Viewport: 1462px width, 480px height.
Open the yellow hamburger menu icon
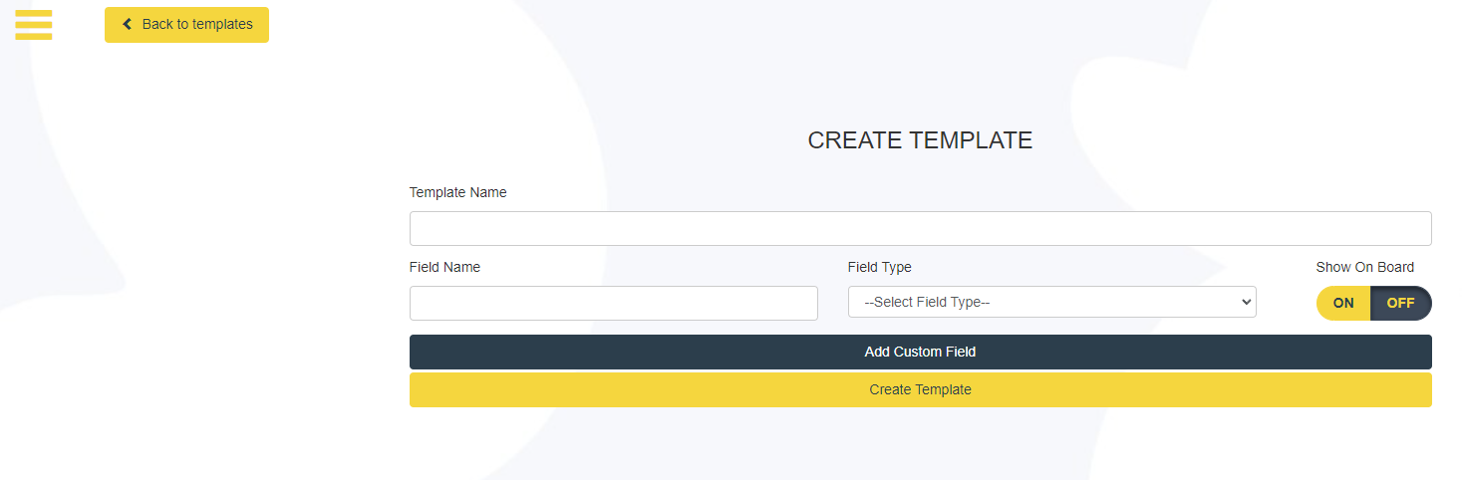click(x=34, y=24)
